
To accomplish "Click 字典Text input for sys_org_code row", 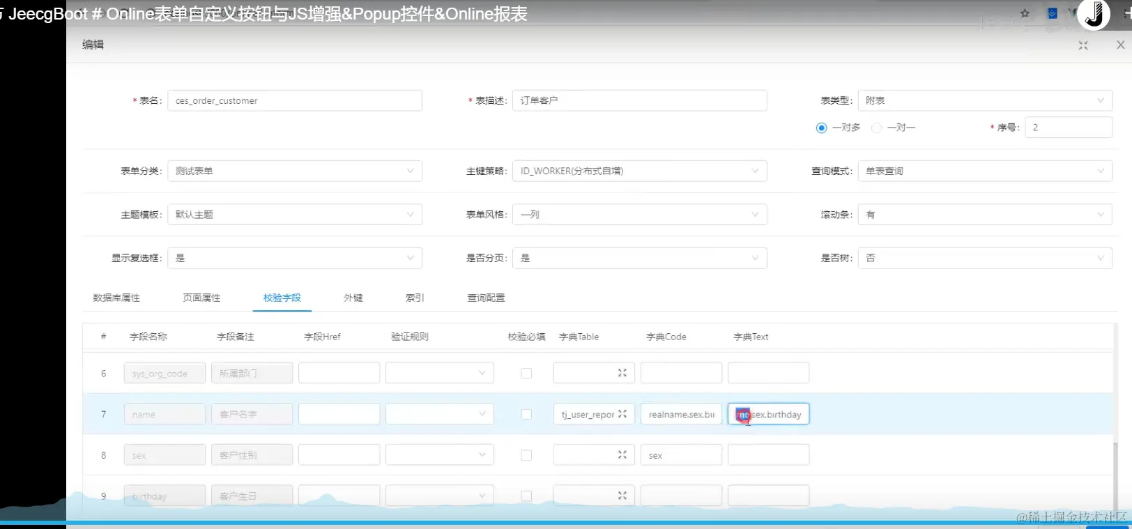I will 768,373.
